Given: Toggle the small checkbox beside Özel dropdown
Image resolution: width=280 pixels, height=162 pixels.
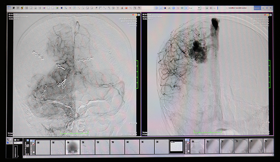Looking at the screenshot, I should pyautogui.click(x=203, y=8).
